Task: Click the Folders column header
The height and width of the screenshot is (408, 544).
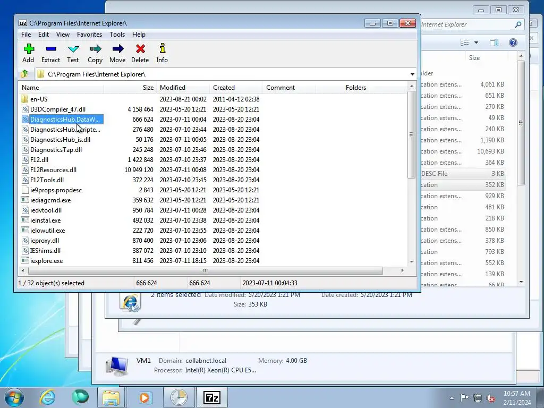Action: pos(342,88)
